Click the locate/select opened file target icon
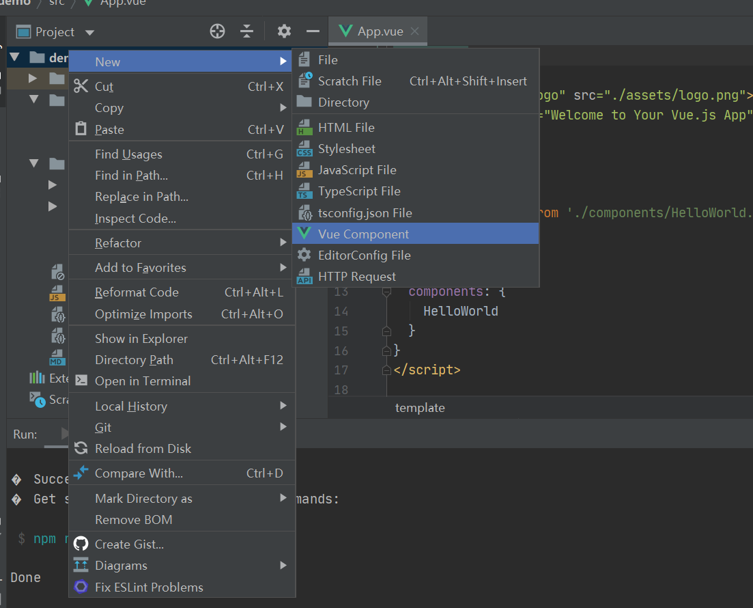 (x=217, y=31)
